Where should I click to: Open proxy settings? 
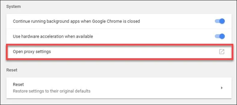pos(119,52)
